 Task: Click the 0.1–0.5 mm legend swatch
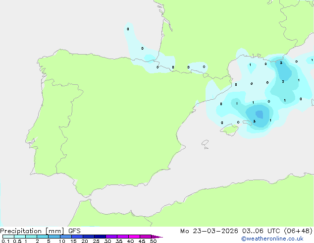(8, 237)
